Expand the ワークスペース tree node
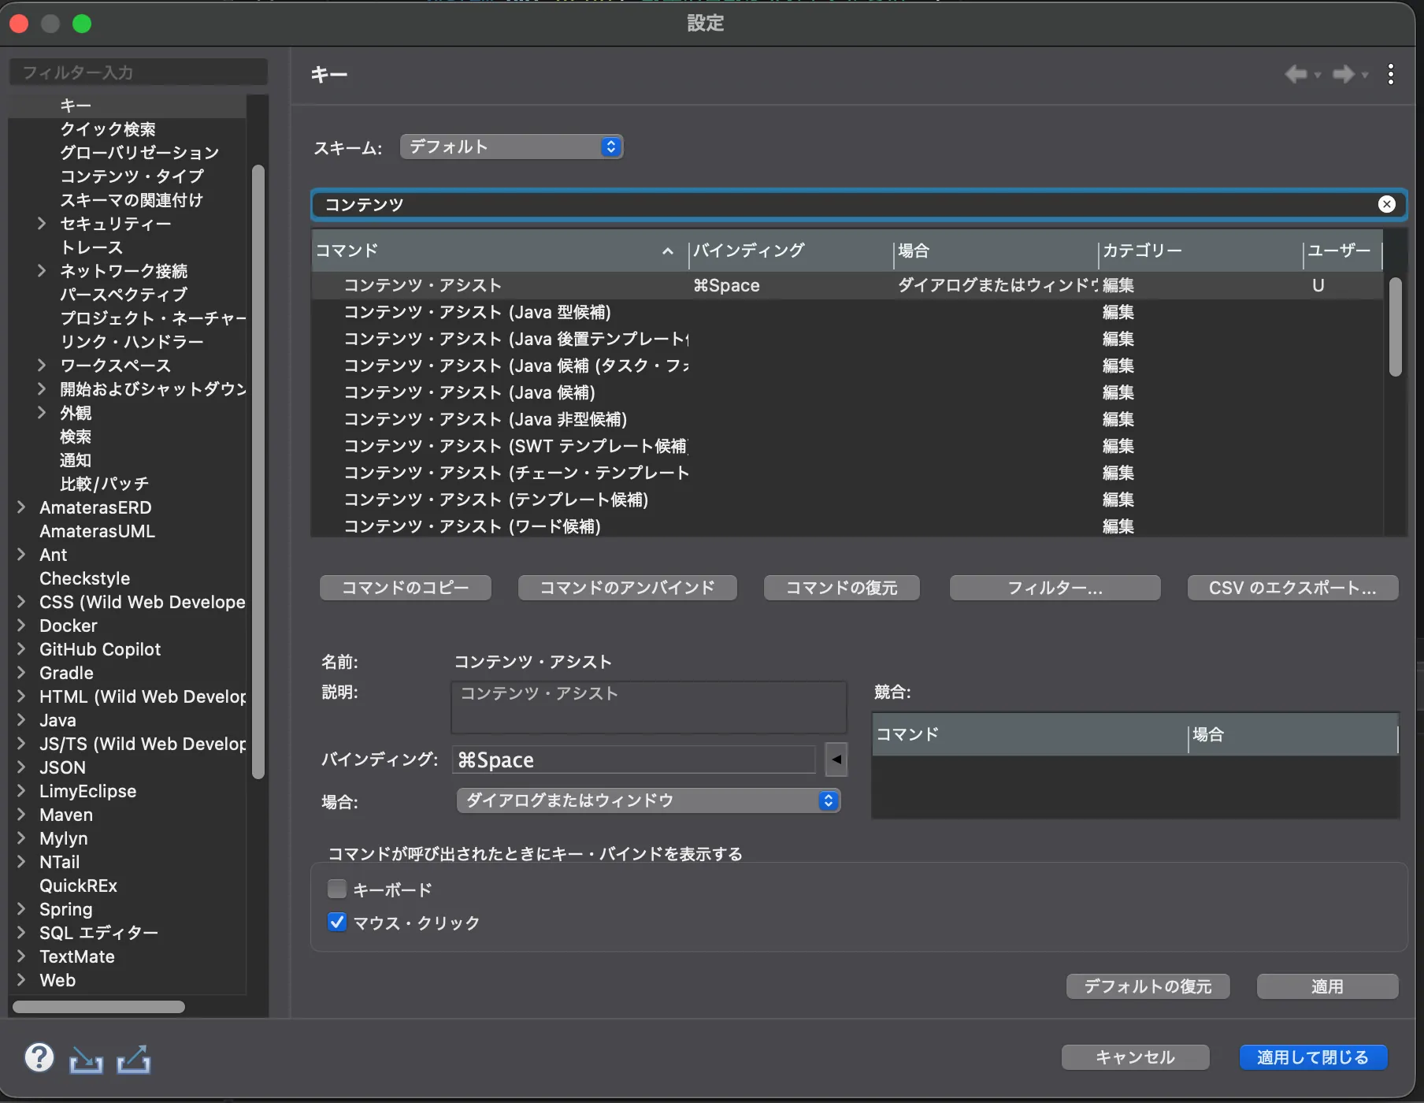1424x1103 pixels. coord(42,366)
